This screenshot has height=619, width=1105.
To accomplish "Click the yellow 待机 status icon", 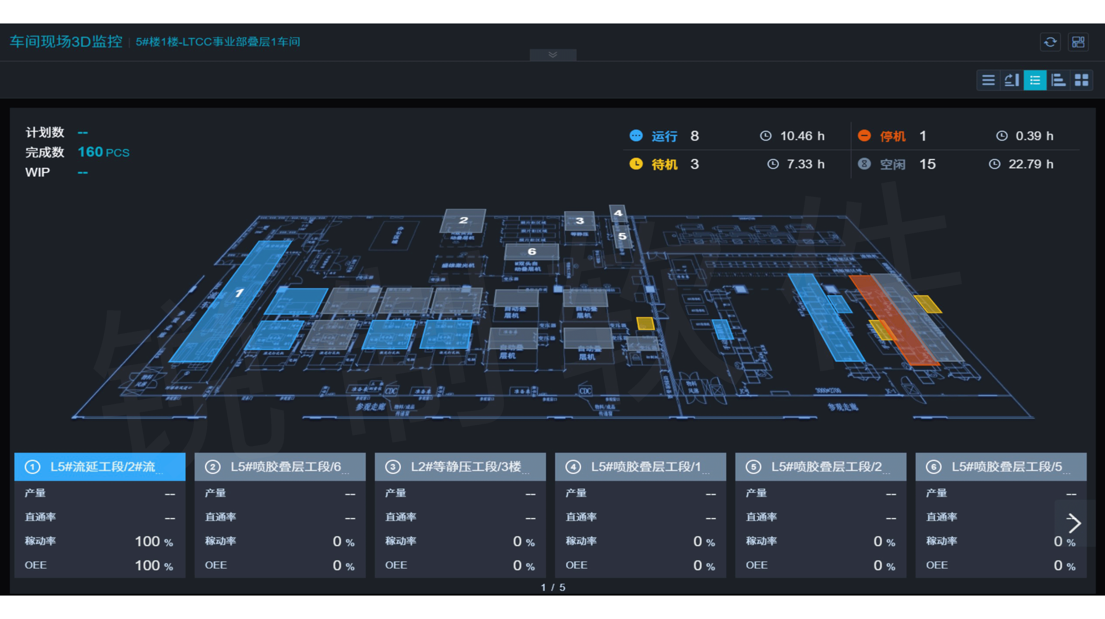I will coord(636,164).
